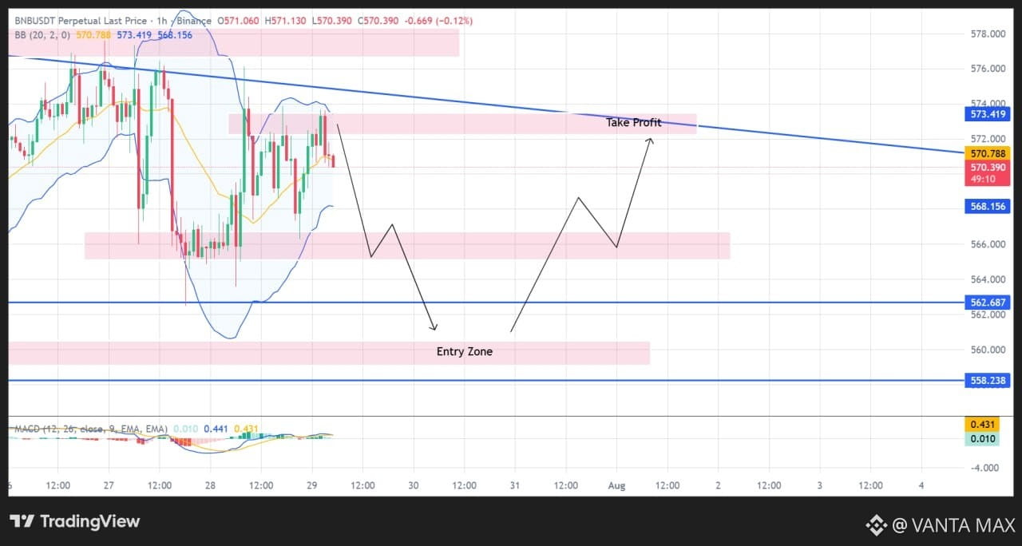Click the 4 date label on time axis
Screen dimensions: 1022x546
[x=921, y=485]
